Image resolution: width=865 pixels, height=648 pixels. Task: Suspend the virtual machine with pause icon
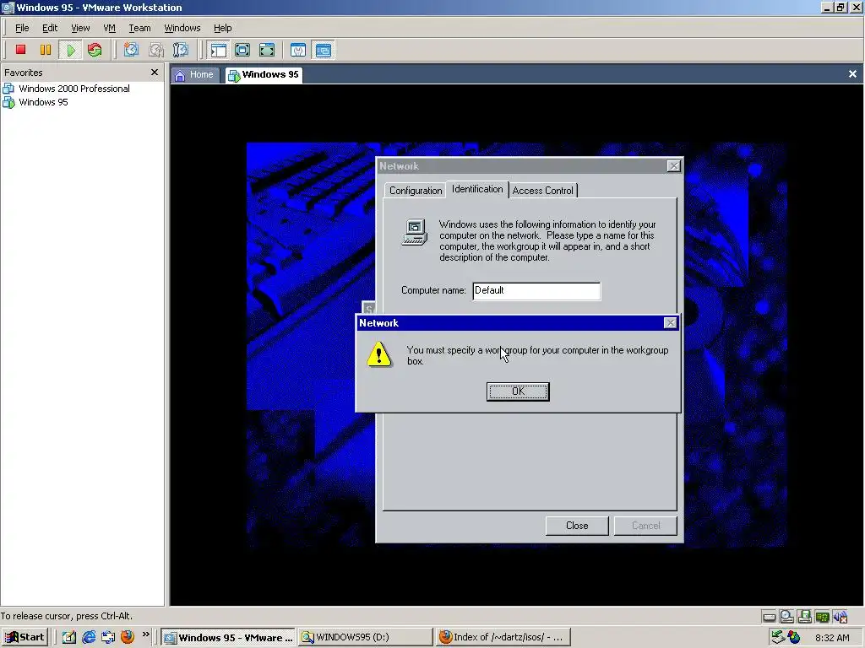pos(46,50)
